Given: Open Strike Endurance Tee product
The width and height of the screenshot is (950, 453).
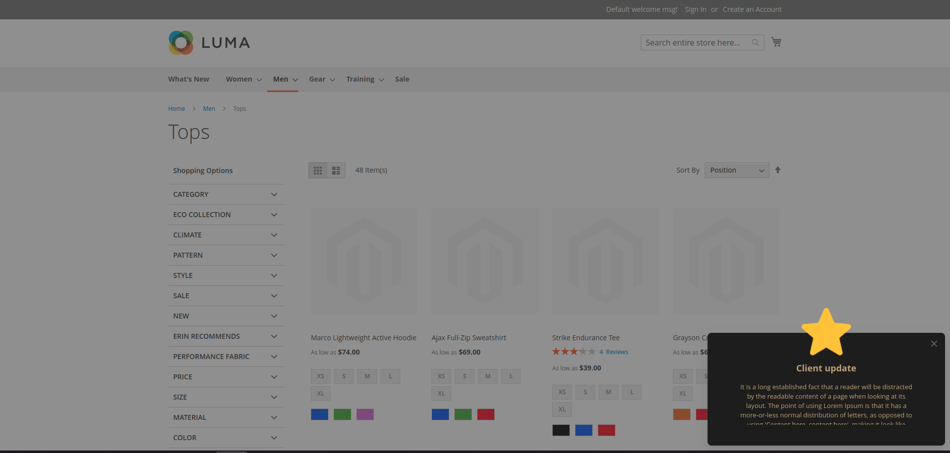Looking at the screenshot, I should tap(586, 338).
